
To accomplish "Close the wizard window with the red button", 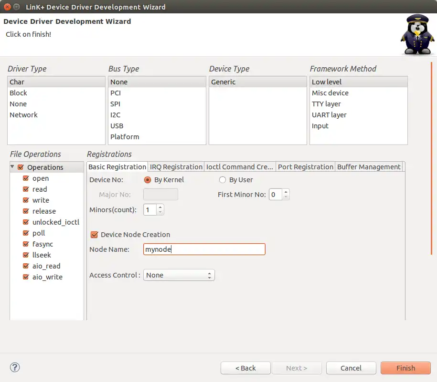I will point(8,7).
